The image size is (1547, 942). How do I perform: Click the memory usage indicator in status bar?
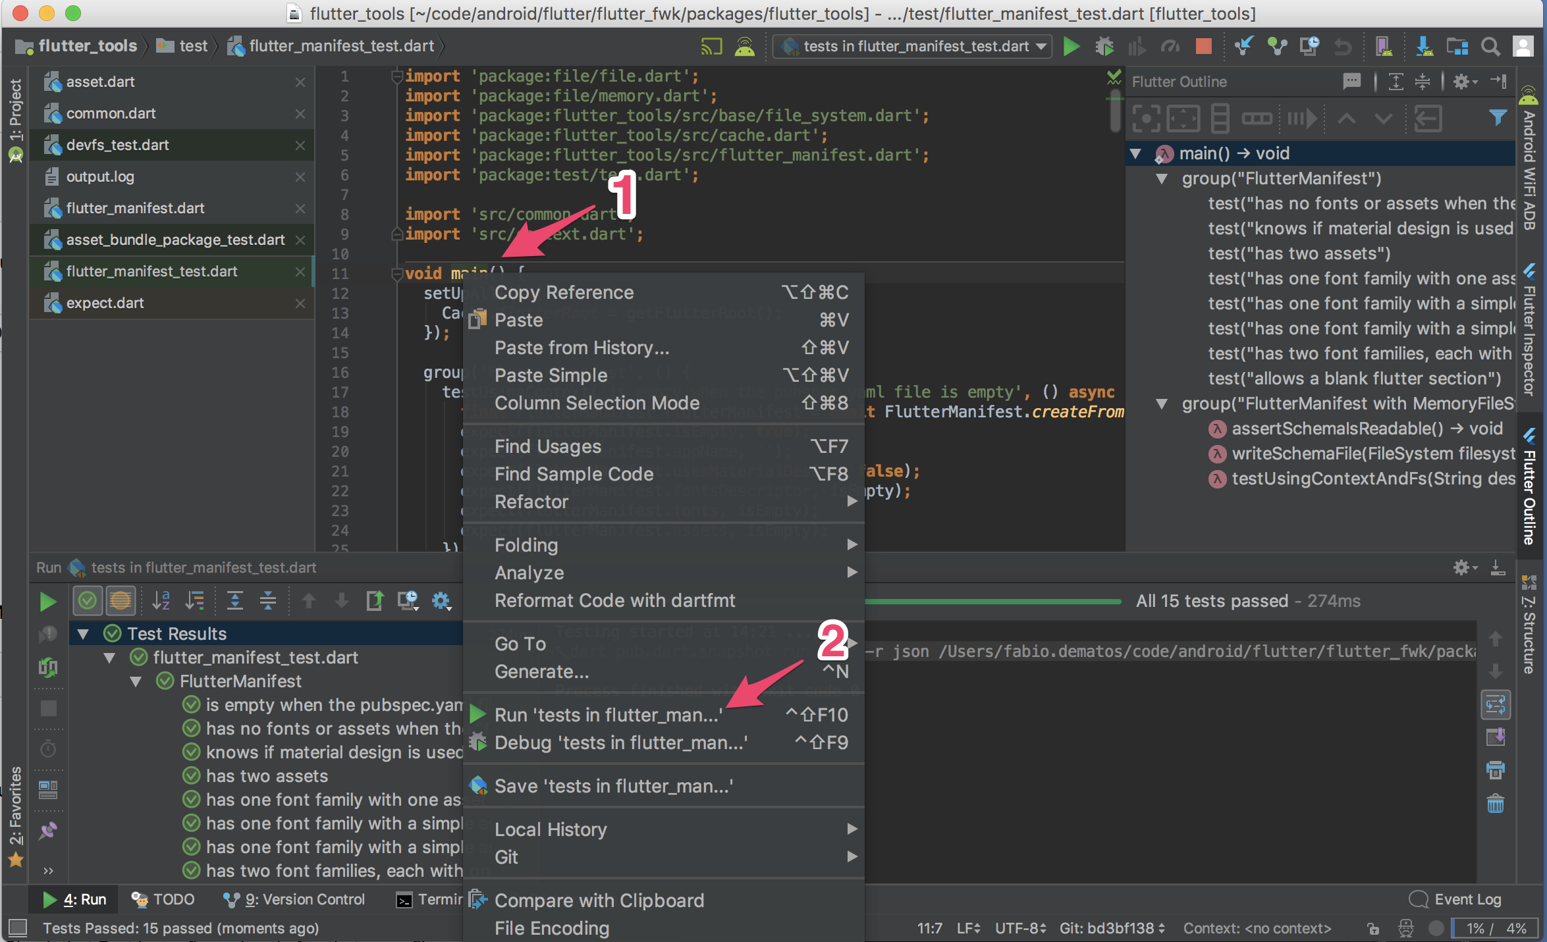click(x=1495, y=928)
